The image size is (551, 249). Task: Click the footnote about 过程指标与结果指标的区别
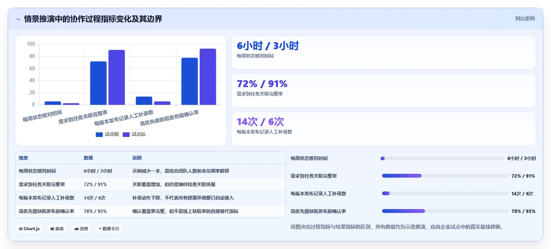[x=397, y=227]
